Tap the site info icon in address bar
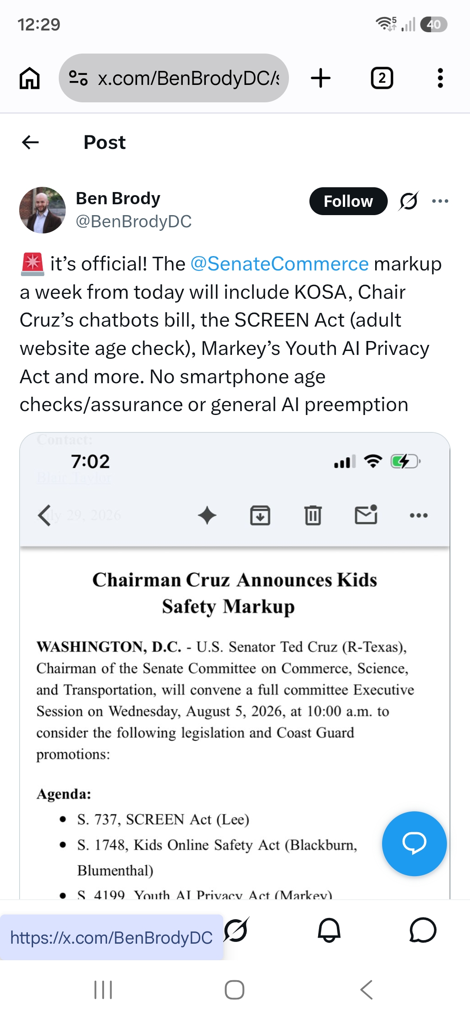 [x=78, y=78]
